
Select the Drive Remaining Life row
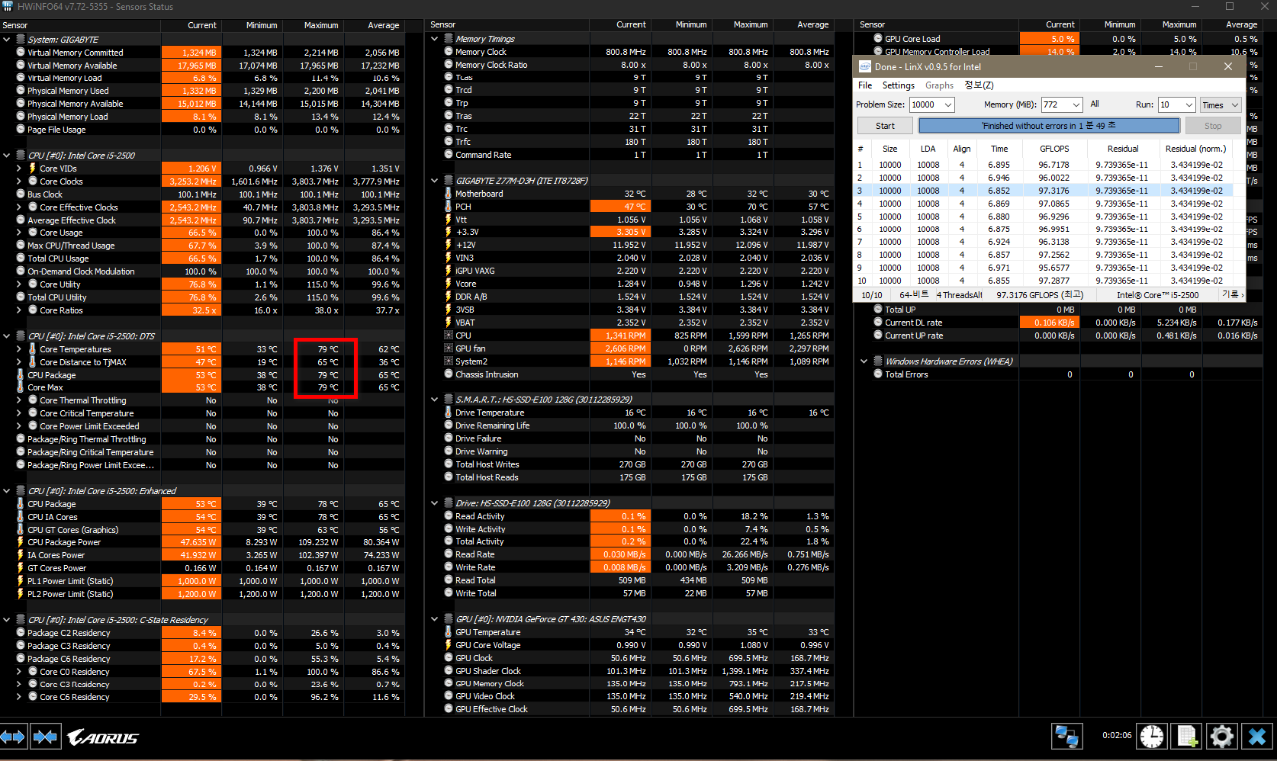click(631, 425)
